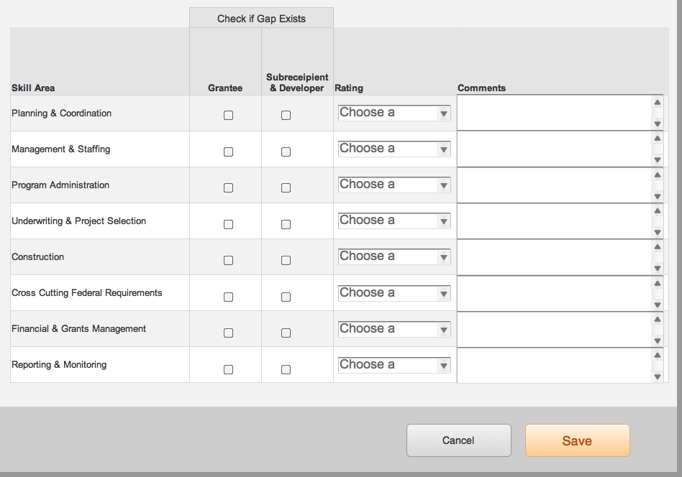
Task: Focus Comments box for Construction row
Action: (x=553, y=257)
